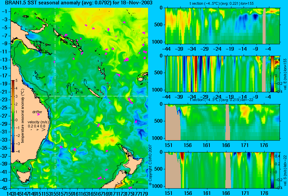Click the 'temperature seasonal anomaly (°C)' colorbar label

tap(23, 116)
